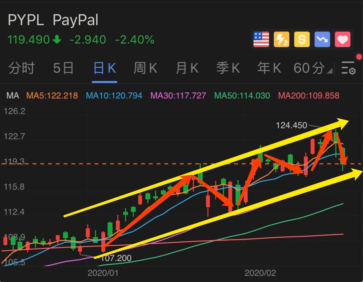Viewport: 363px width, 282px height.
Task: Tap the MA5:122.218 value
Action: coord(52,95)
